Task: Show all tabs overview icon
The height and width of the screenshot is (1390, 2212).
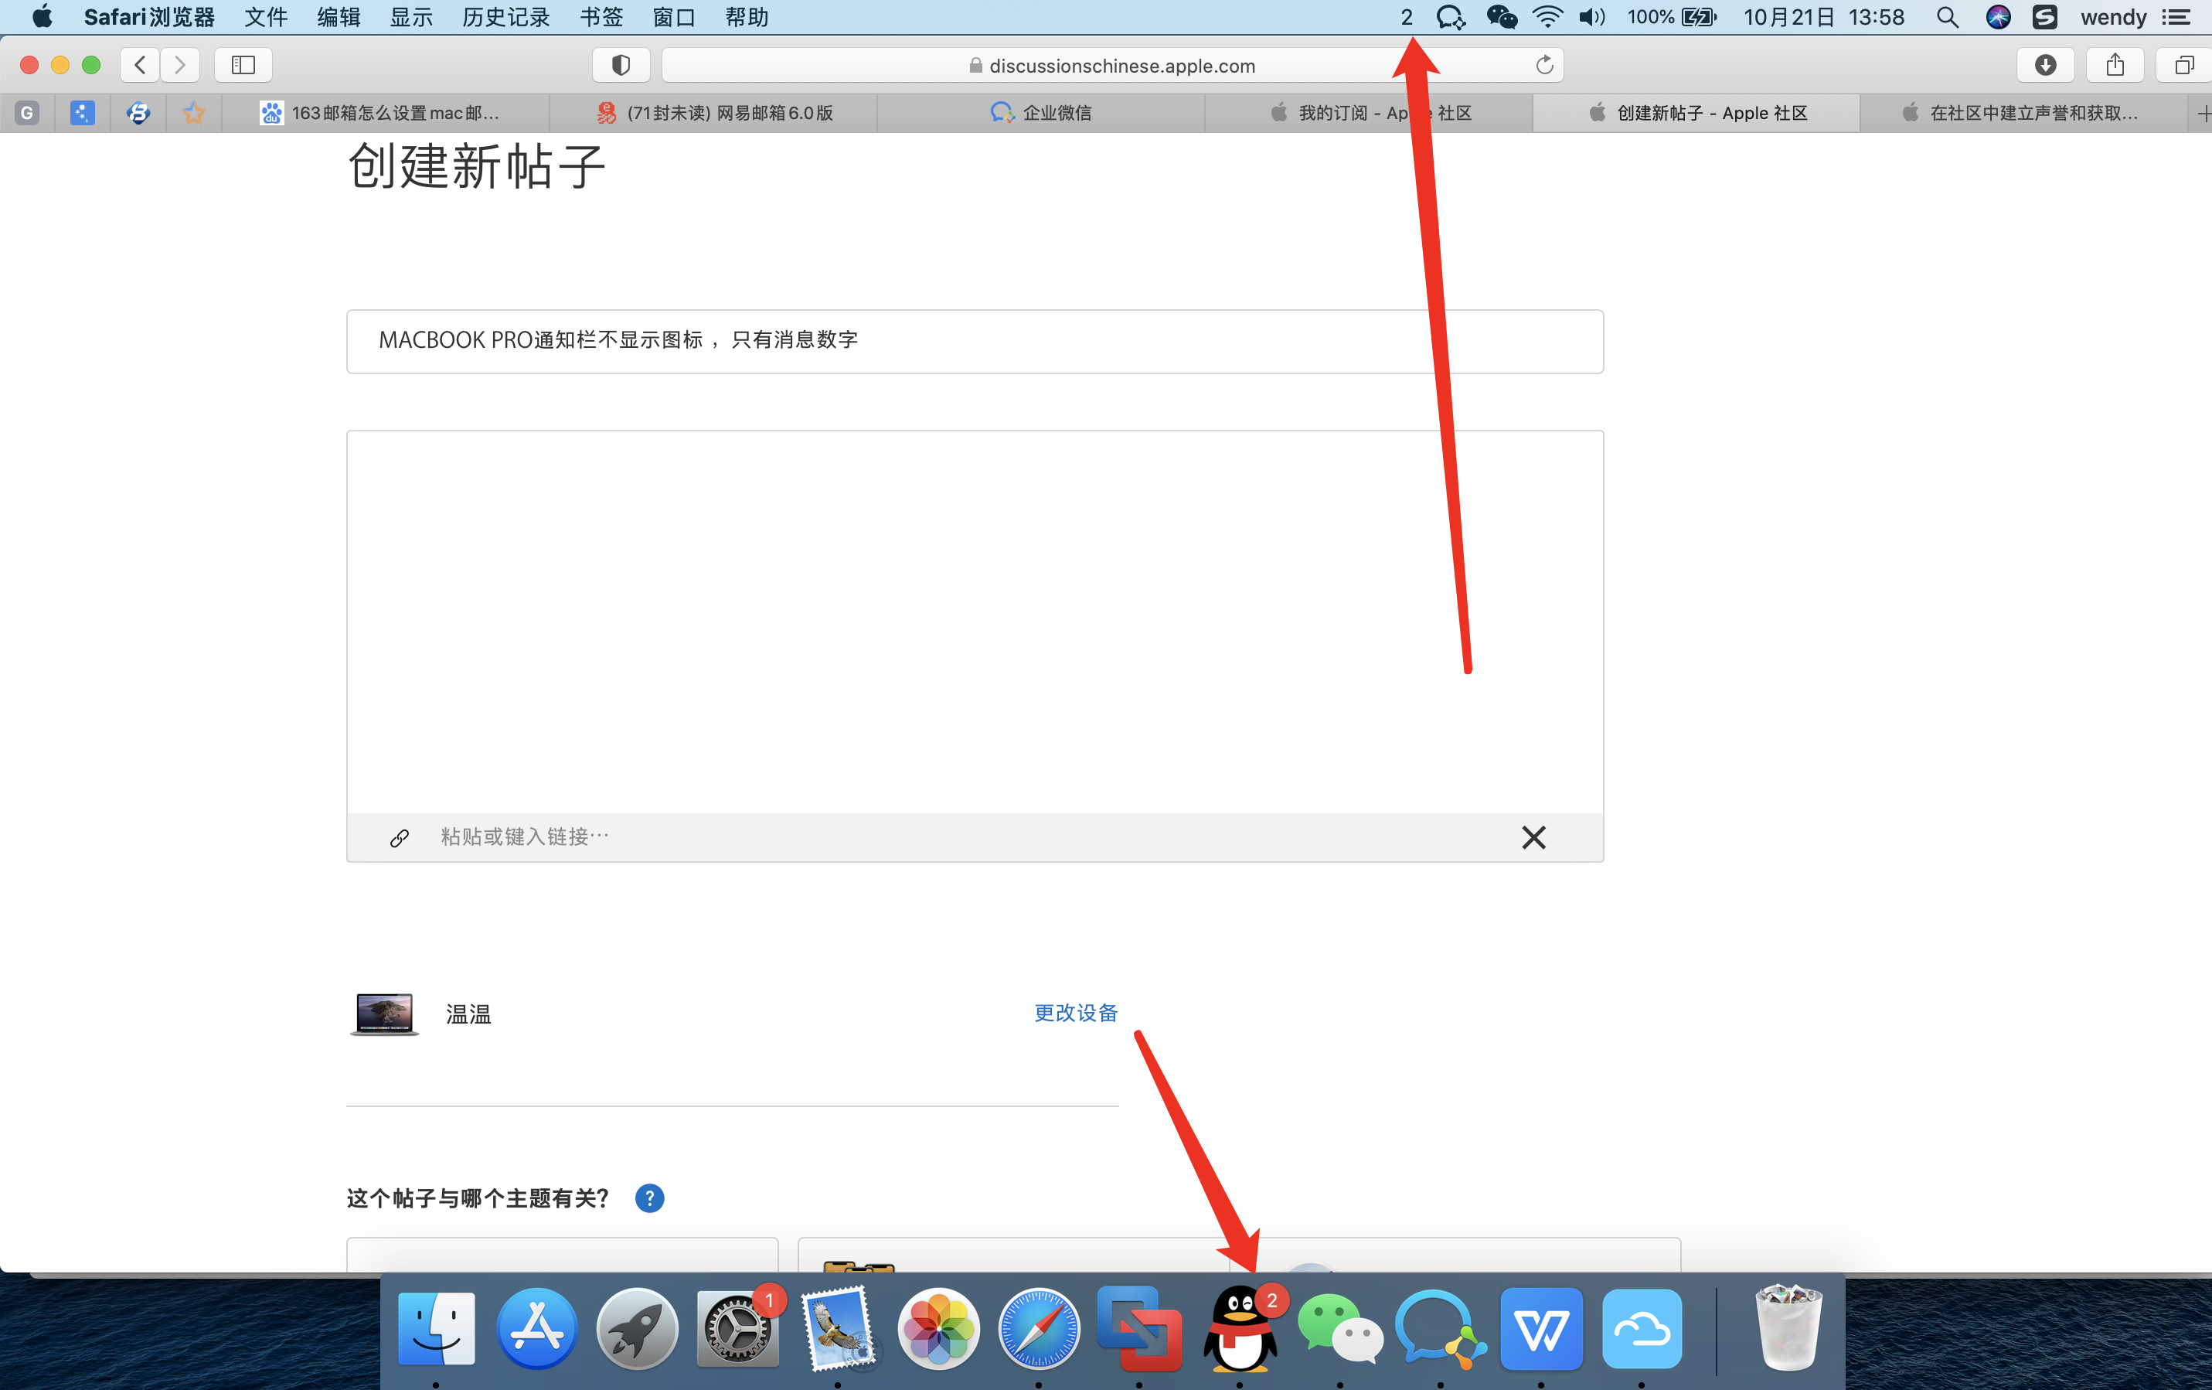Action: point(2184,64)
